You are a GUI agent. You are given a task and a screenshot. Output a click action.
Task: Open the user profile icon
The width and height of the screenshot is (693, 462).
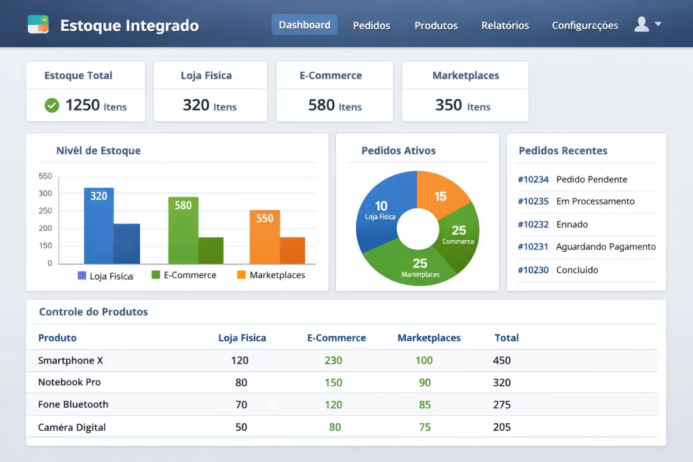pos(642,24)
